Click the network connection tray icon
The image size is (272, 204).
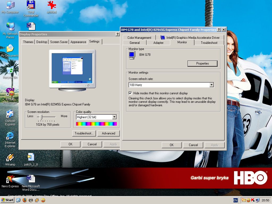pos(257,200)
